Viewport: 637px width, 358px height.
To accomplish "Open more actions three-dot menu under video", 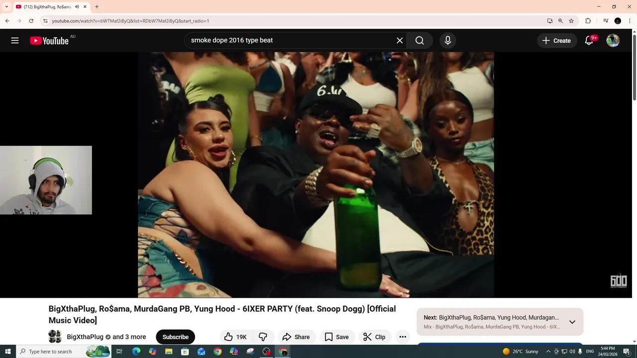I will pyautogui.click(x=403, y=337).
